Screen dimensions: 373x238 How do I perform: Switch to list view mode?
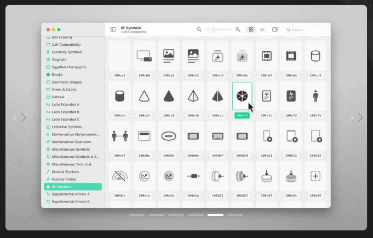pos(262,29)
